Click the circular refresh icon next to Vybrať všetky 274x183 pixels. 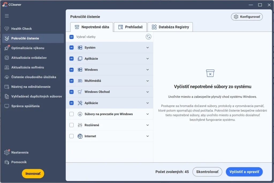click(x=148, y=37)
